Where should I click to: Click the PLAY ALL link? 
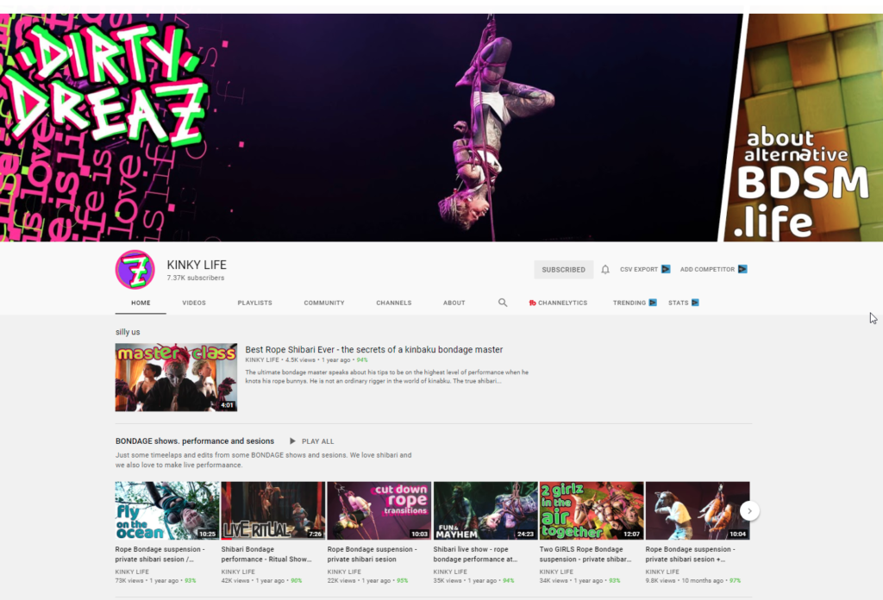point(317,441)
